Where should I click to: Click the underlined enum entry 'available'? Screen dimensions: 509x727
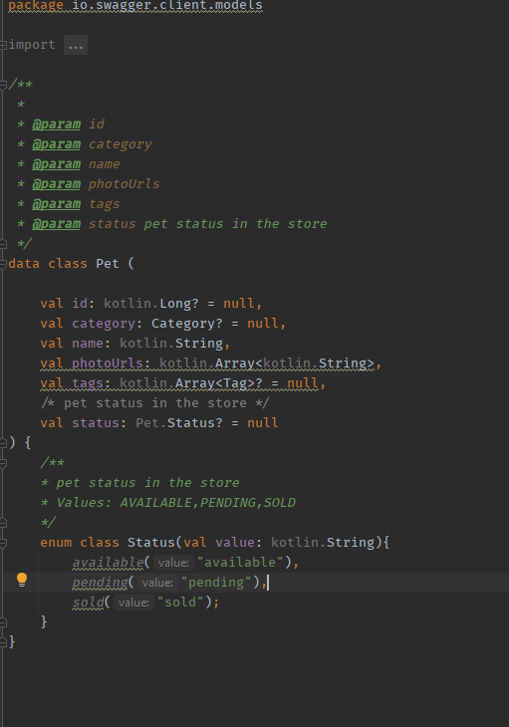coord(108,563)
